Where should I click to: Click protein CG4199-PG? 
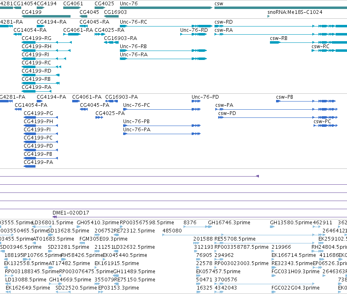tap(38, 113)
